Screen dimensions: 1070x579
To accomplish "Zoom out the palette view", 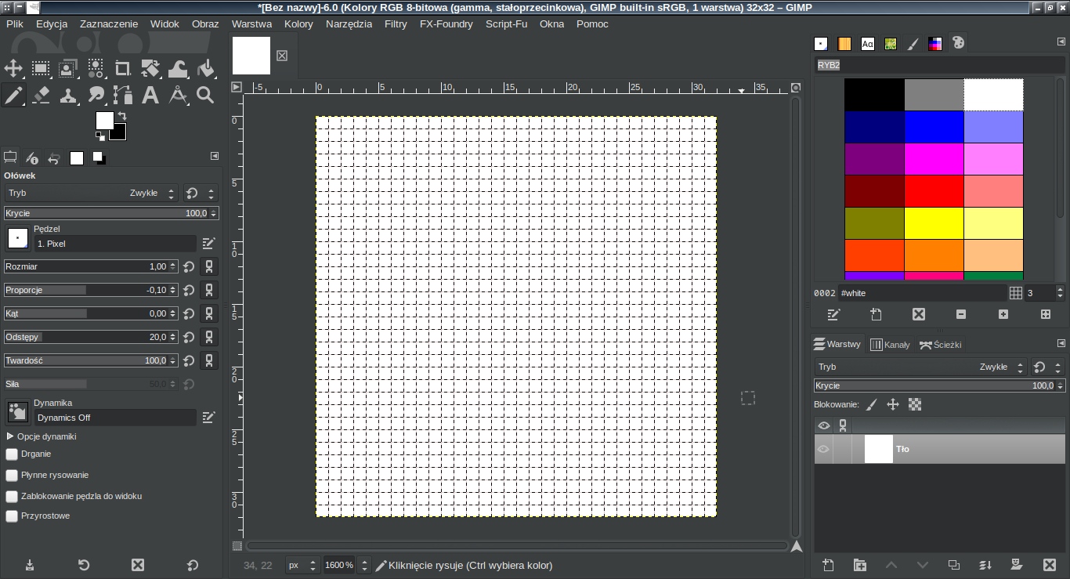I will pyautogui.click(x=961, y=314).
